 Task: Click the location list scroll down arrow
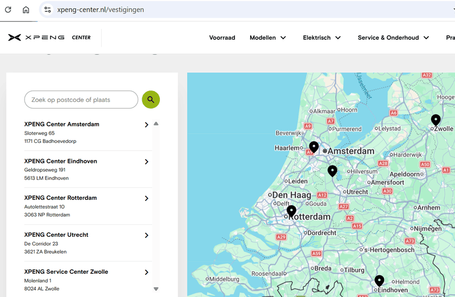[x=156, y=289]
